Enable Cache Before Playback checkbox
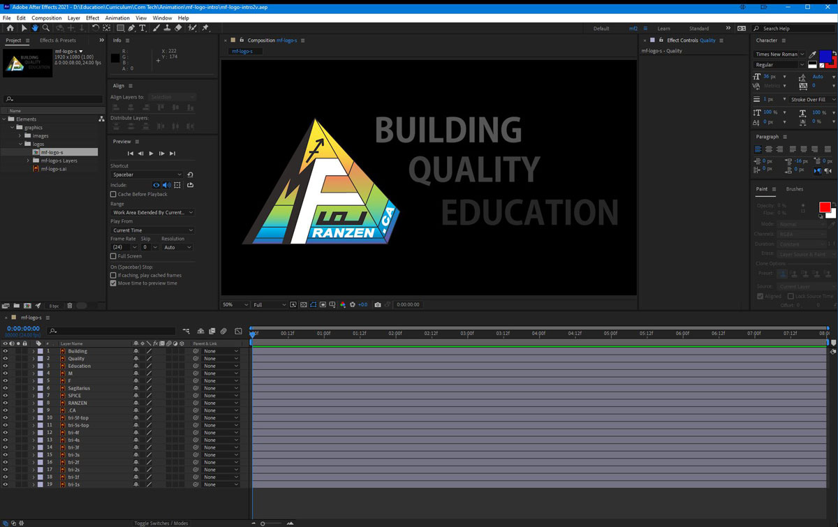This screenshot has width=838, height=527. (113, 194)
